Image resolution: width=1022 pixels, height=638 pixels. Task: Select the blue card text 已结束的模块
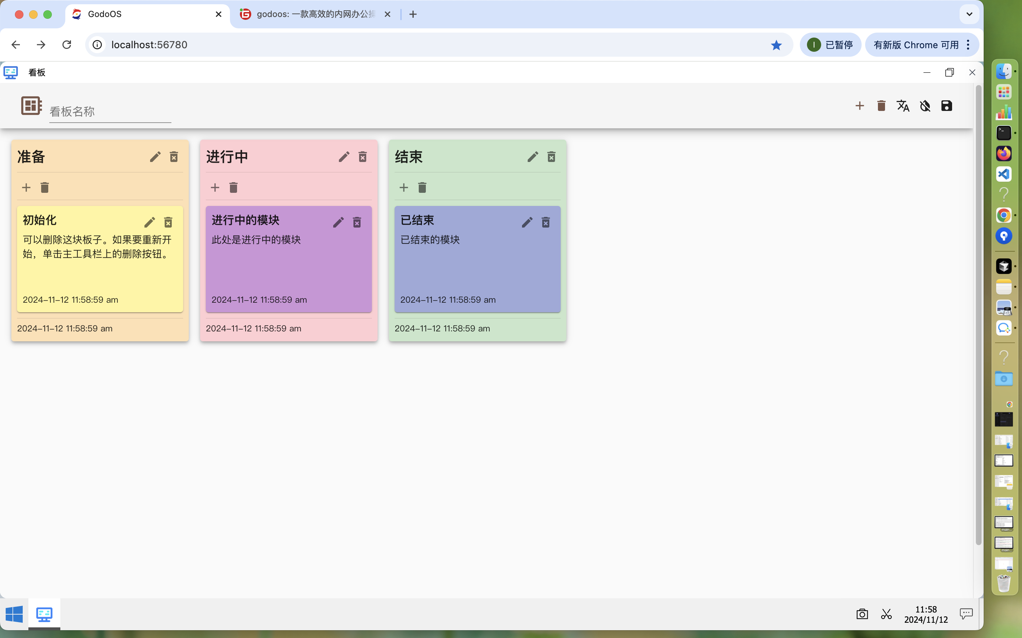pyautogui.click(x=430, y=240)
